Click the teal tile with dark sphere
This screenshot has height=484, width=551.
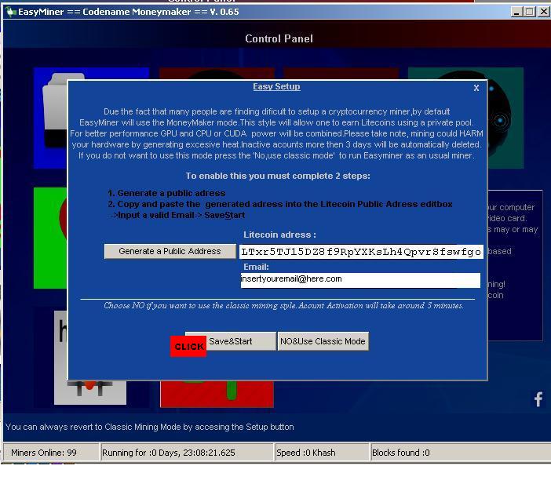tap(505, 118)
